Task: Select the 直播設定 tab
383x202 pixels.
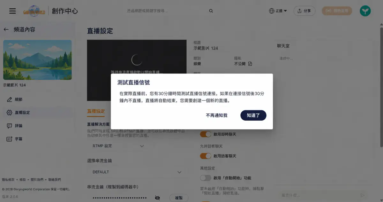Action: click(x=96, y=111)
